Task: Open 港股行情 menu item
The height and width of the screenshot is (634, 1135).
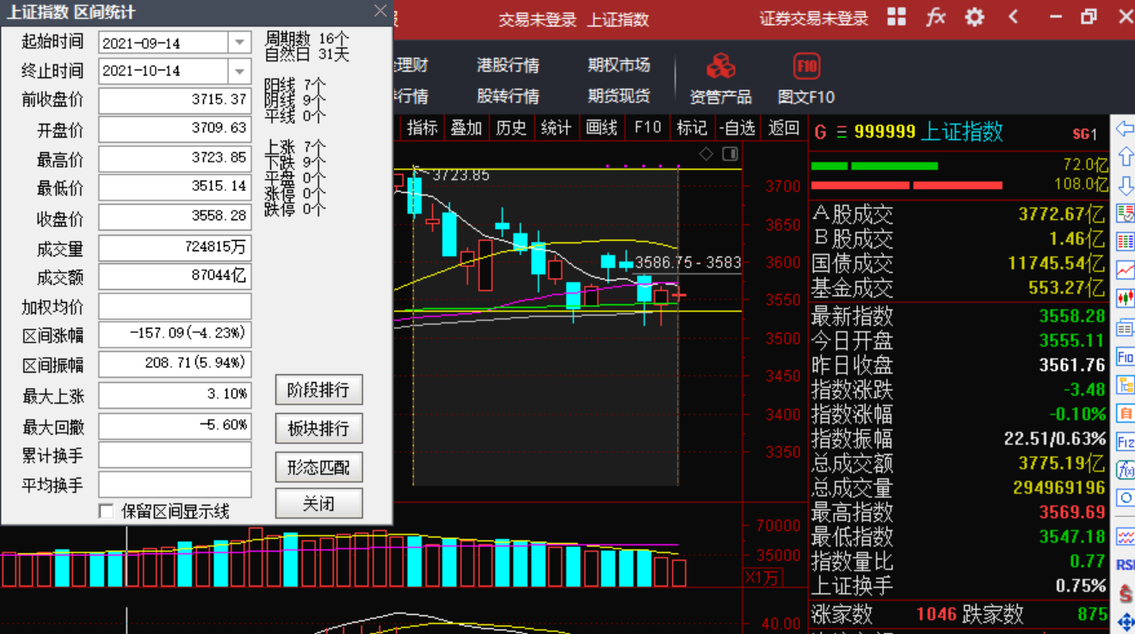Action: pos(508,65)
